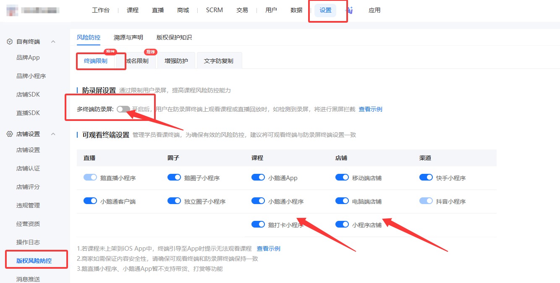The height and width of the screenshot is (283, 560).
Task: Switch to 风险防控 tab
Action: coord(89,37)
